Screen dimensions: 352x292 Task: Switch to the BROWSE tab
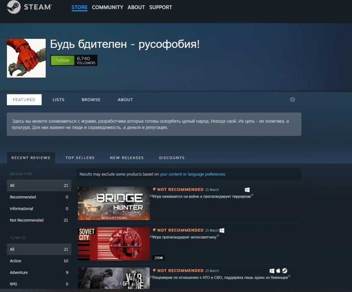(91, 100)
